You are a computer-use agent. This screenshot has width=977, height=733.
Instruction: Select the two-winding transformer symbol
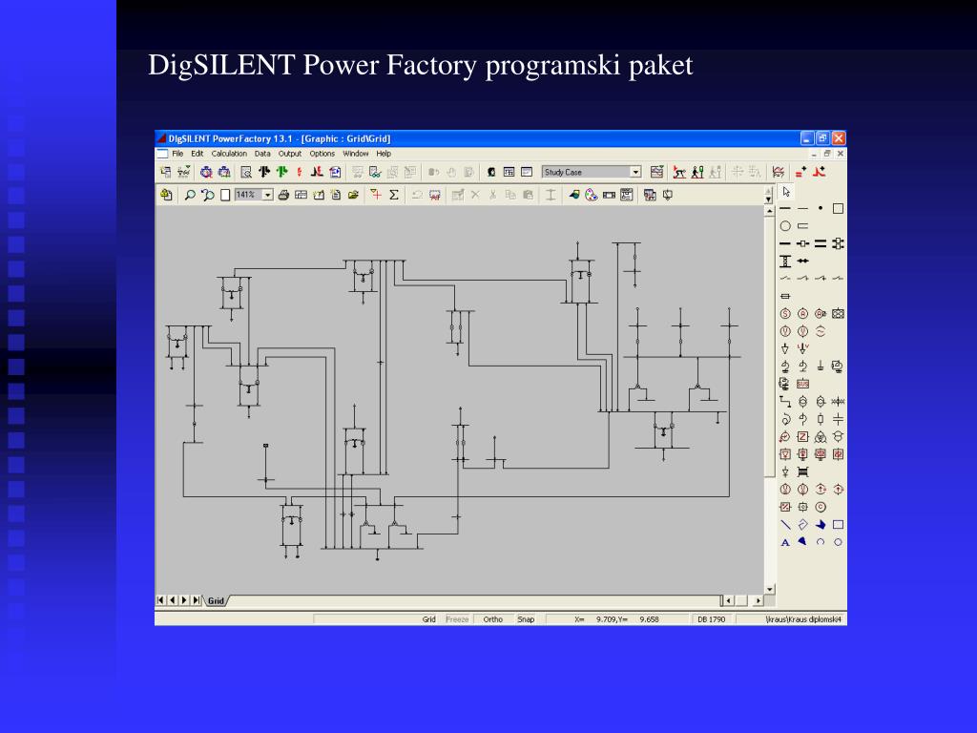(802, 402)
